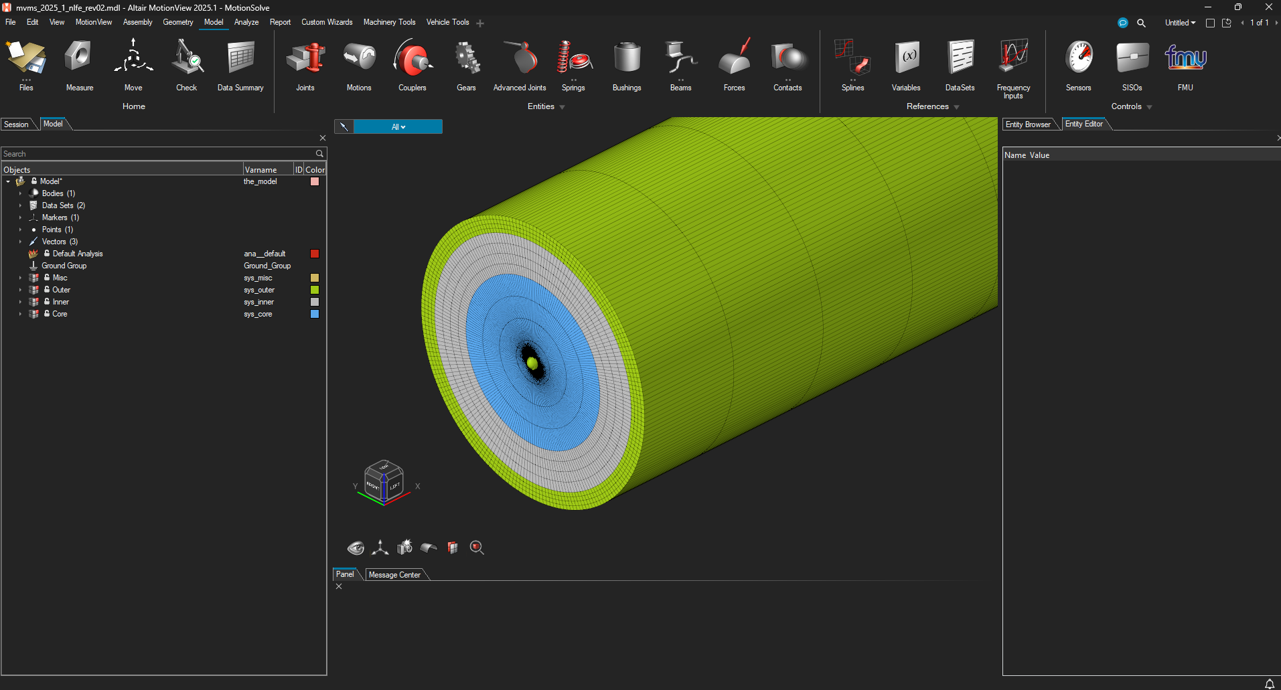Image resolution: width=1281 pixels, height=690 pixels.
Task: Open the SISOs control tool
Action: [x=1132, y=65]
